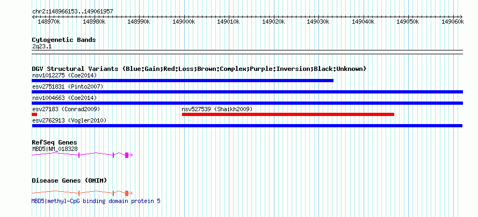Open the Disease Genes (OMIM) track title
The width and height of the screenshot is (478, 217).
point(69,180)
